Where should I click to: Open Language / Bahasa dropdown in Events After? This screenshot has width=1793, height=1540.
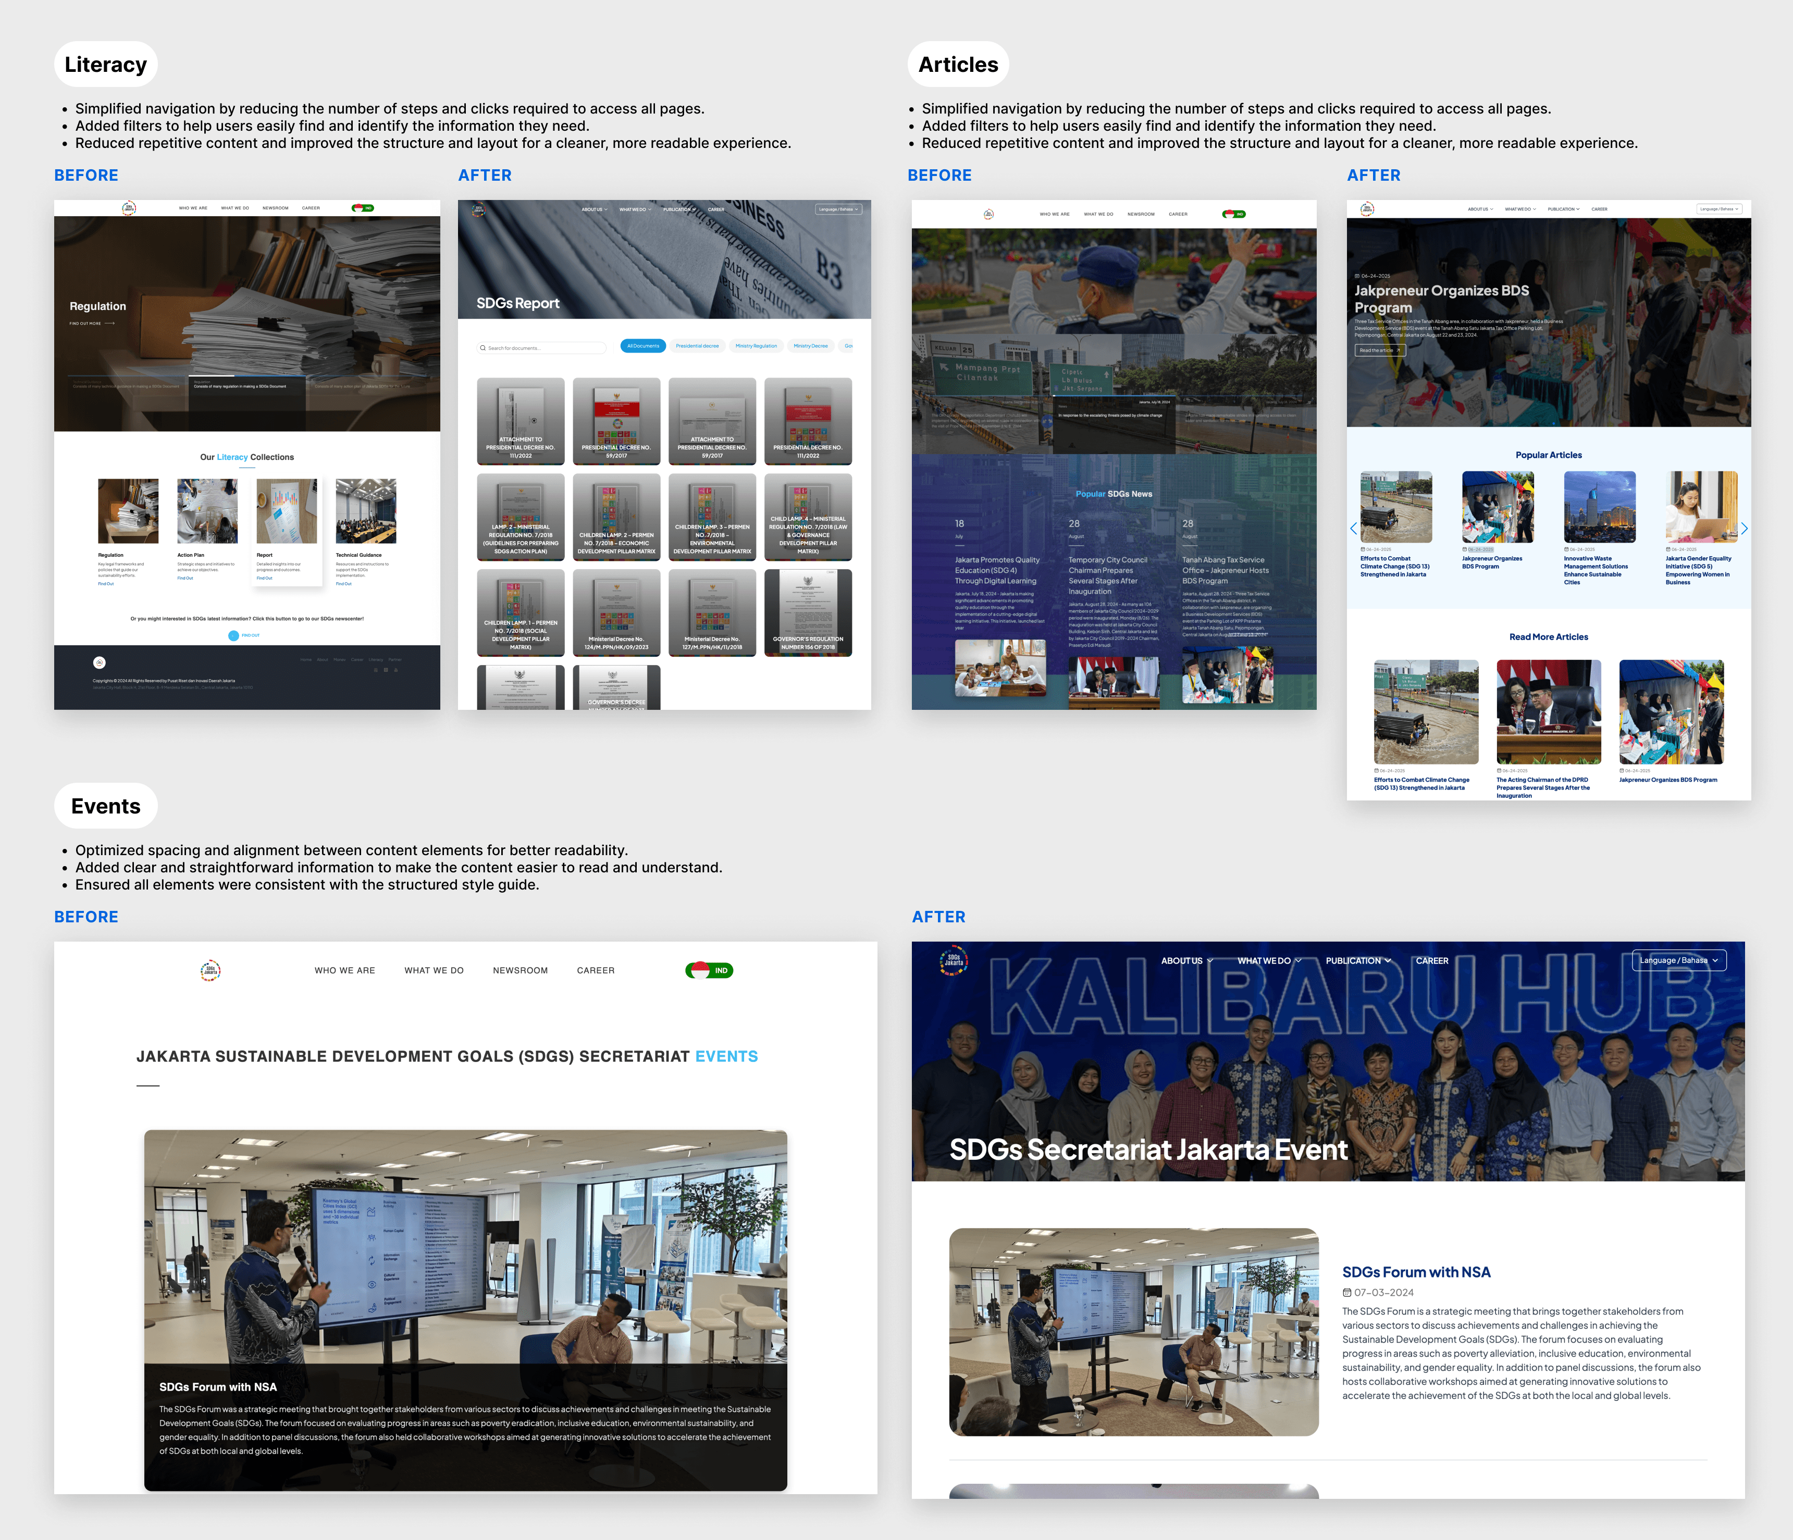(x=1679, y=961)
